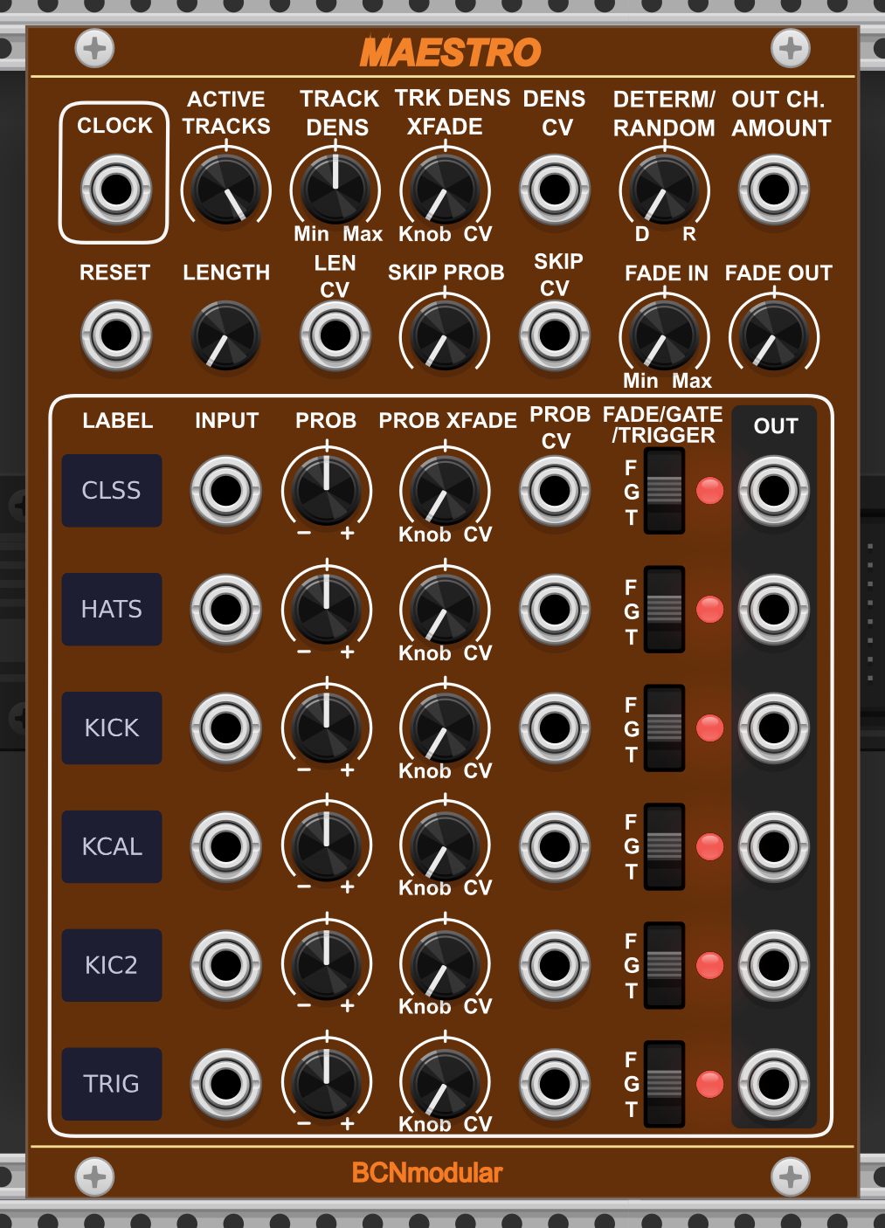Viewport: 885px width, 1228px height.
Task: Click the RESET input jack
Action: pos(116,335)
